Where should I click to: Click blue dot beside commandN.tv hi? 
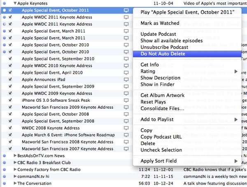5,177
